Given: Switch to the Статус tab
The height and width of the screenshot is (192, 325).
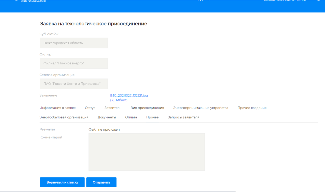Looking at the screenshot, I should 90,108.
